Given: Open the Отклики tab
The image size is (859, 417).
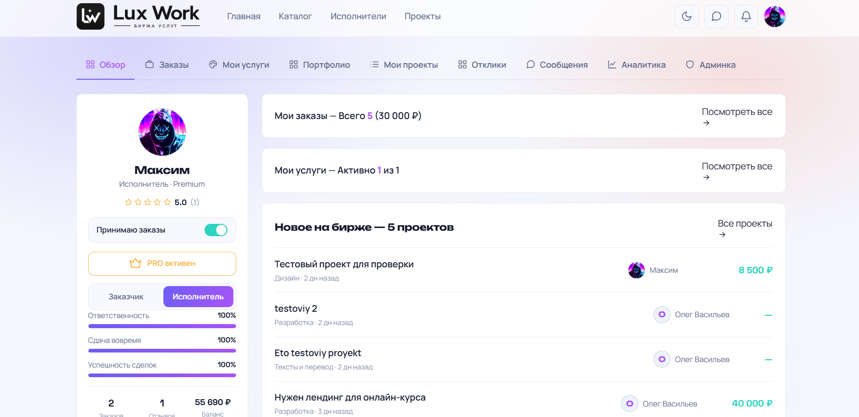Looking at the screenshot, I should (482, 65).
